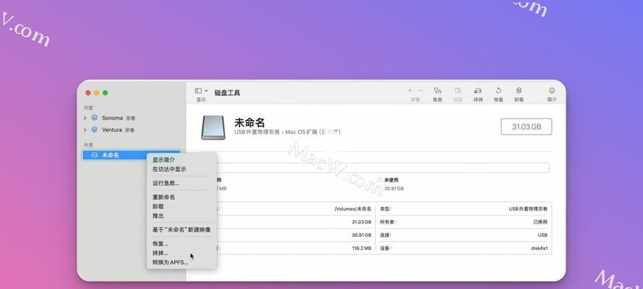643x289 pixels.
Task: Click the USB connection value
Action: coord(542,235)
